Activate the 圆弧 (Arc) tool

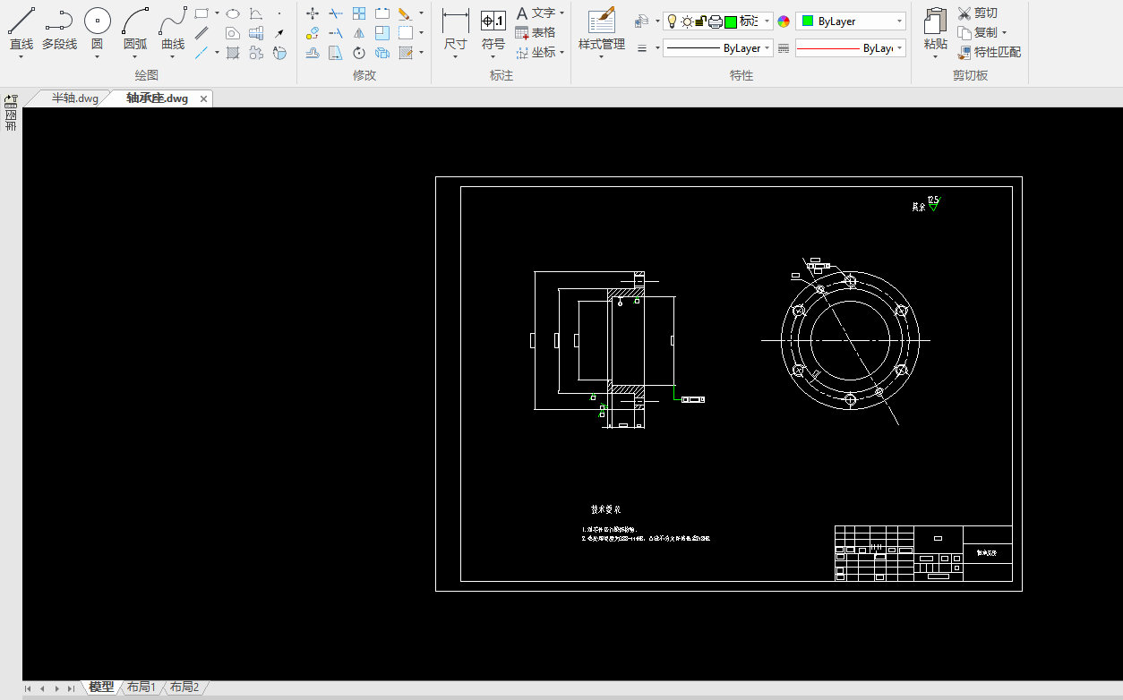135,21
